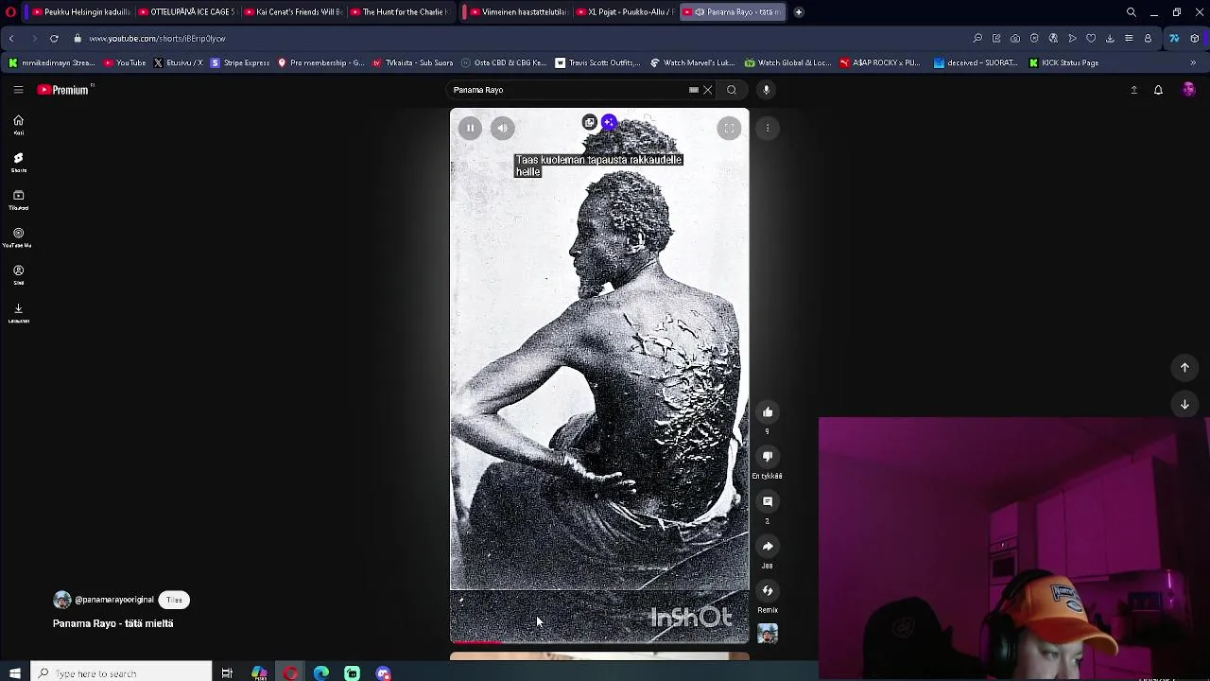
Task: Open Tilaukset (Subscriptions) in sidebar
Action: tap(18, 200)
